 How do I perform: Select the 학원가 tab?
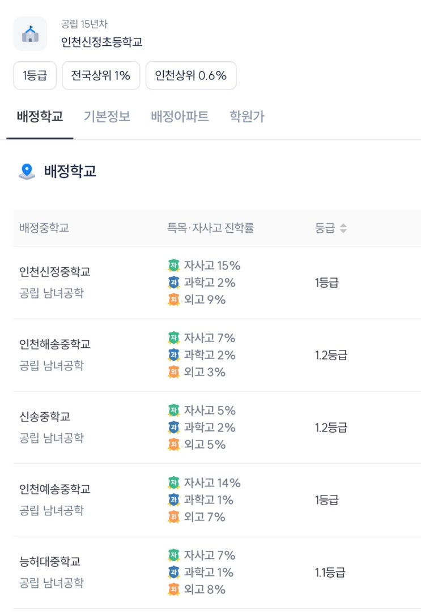(246, 117)
